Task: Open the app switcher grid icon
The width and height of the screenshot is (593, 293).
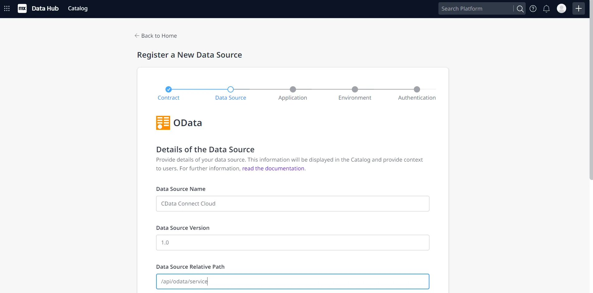Action: coord(7,8)
